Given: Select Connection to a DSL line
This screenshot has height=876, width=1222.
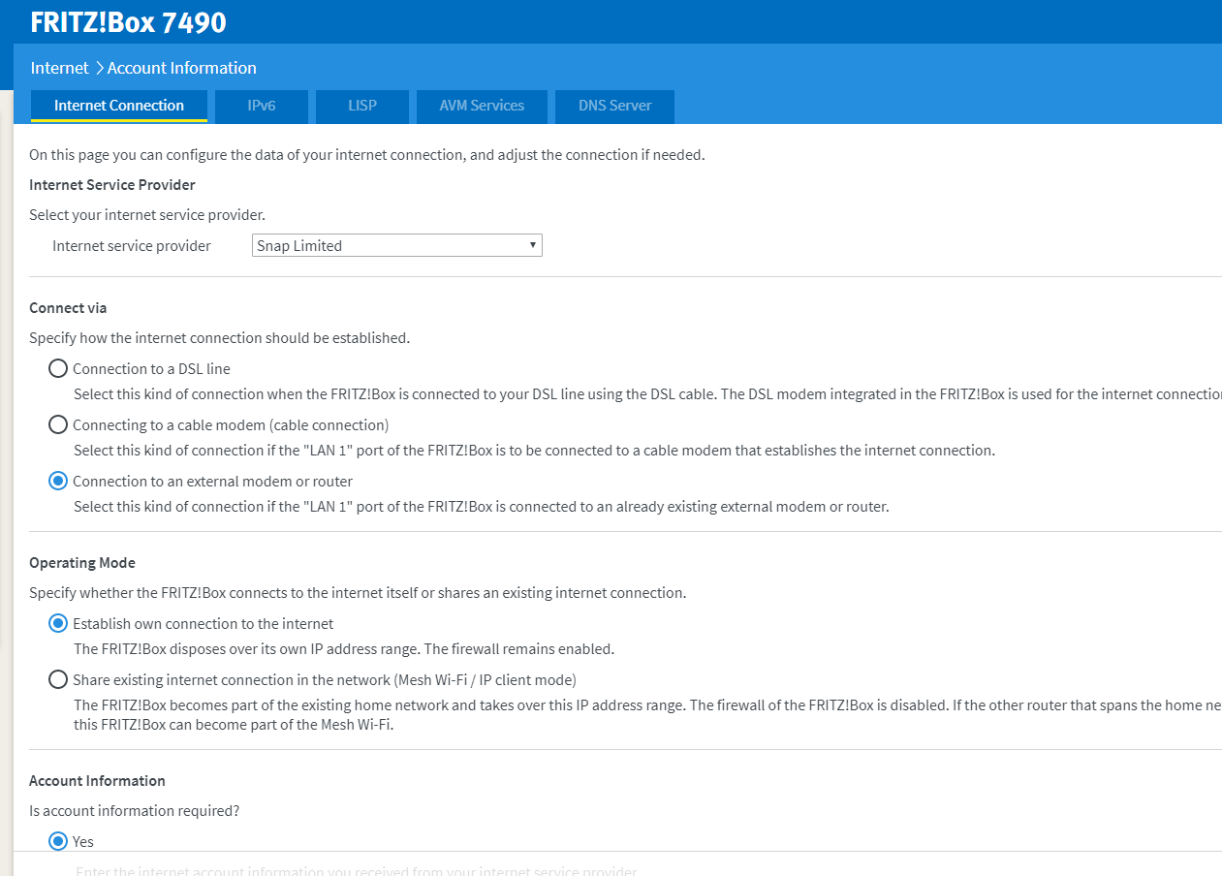Looking at the screenshot, I should coord(58,368).
